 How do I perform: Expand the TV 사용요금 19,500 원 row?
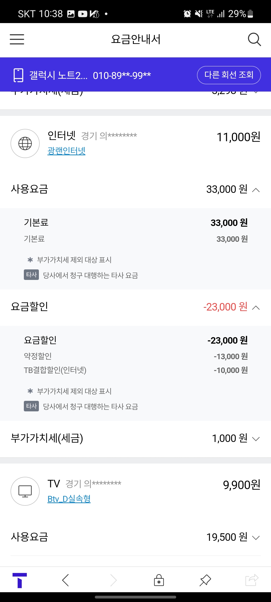tap(256, 538)
